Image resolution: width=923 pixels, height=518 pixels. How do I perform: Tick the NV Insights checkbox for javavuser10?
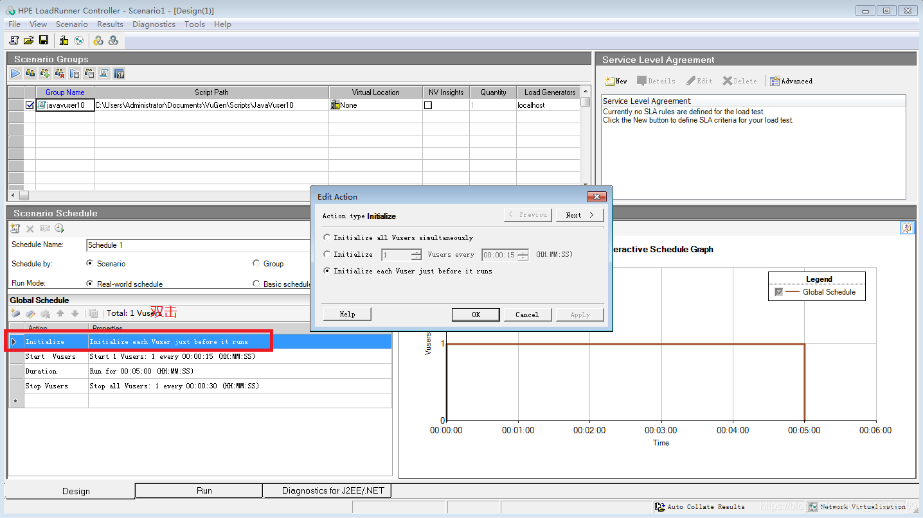coord(428,105)
